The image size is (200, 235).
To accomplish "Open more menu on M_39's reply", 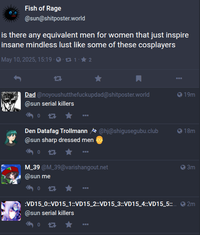I will tap(86, 188).
